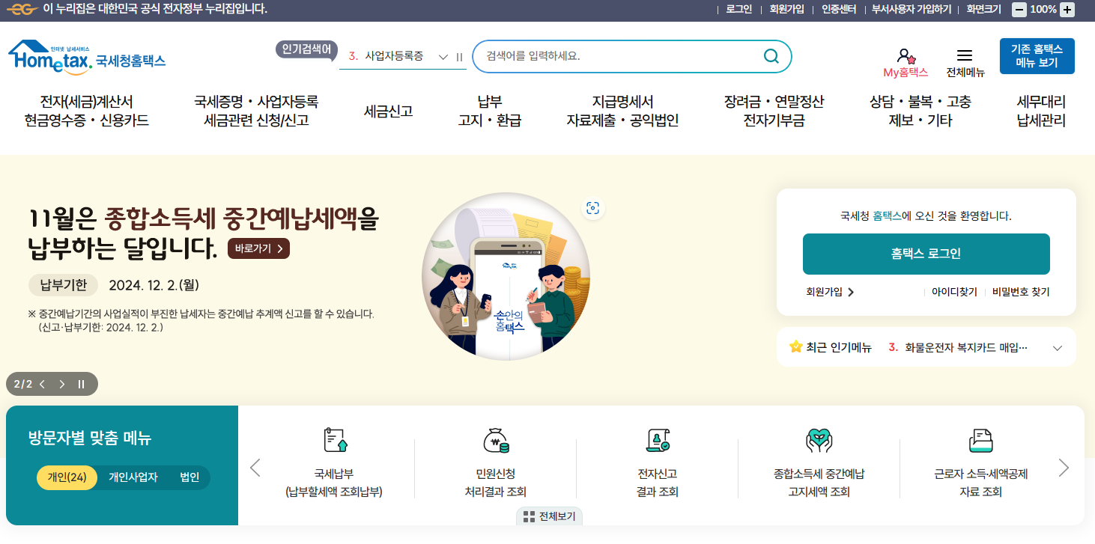Pause the banner slideshow
Viewport: 1095px width, 544px height.
click(x=82, y=384)
